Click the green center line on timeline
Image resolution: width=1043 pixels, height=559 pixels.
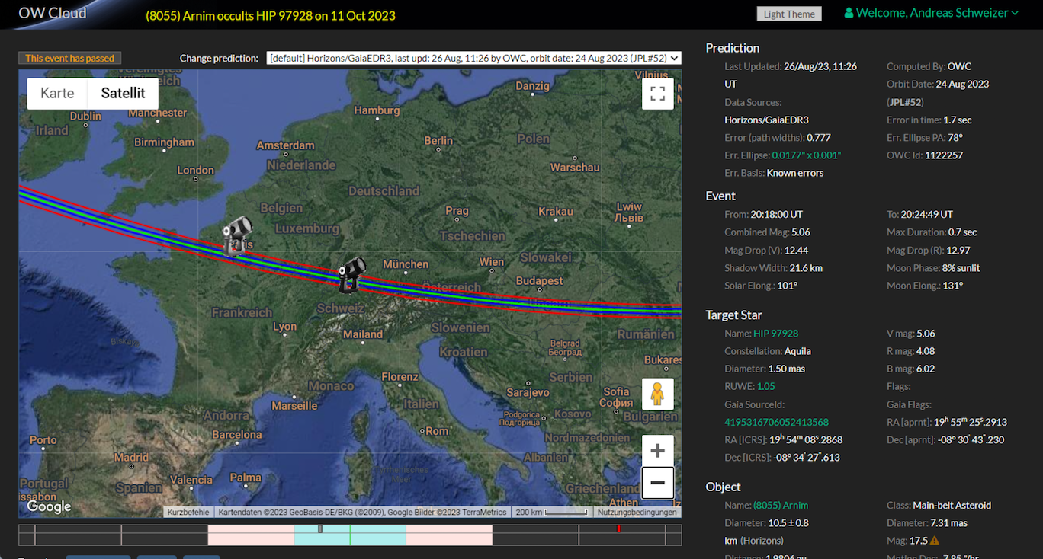350,535
